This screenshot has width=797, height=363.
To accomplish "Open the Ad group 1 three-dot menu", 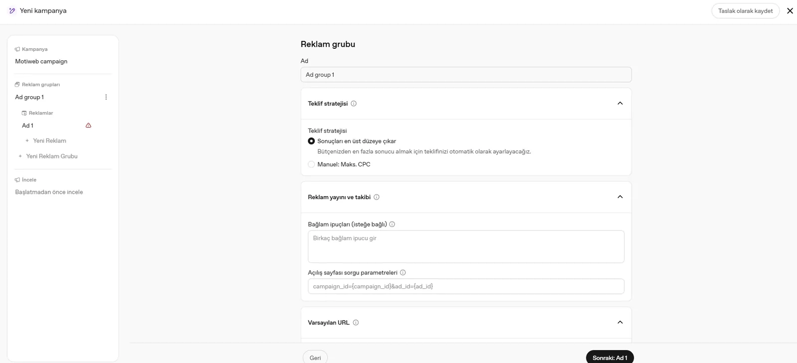I will coord(106,97).
